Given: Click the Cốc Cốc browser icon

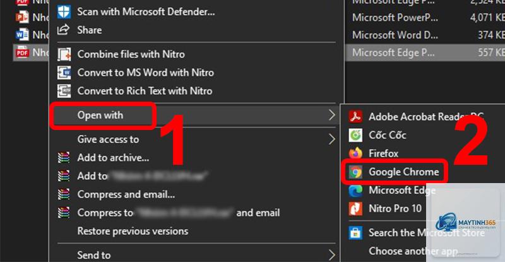Looking at the screenshot, I should [x=355, y=135].
